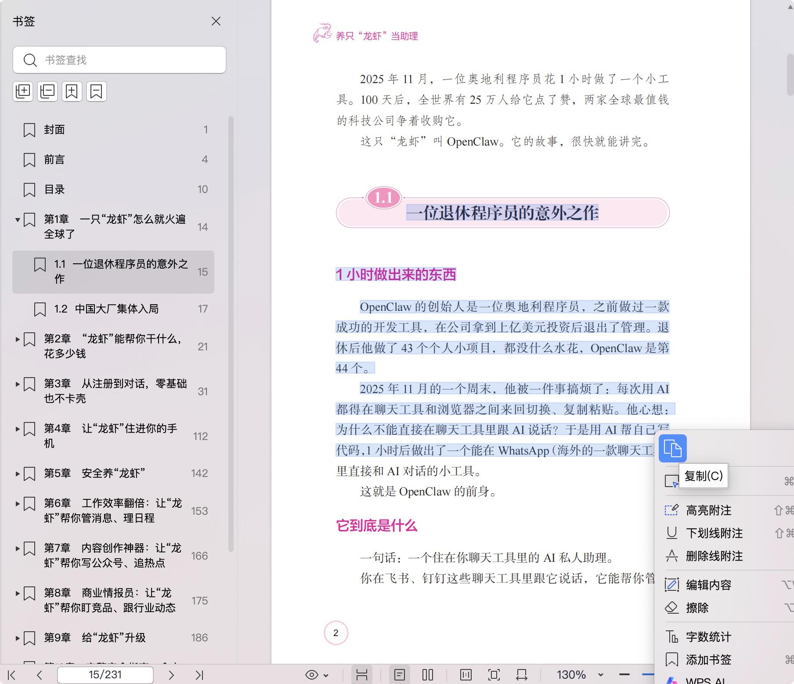Expand the 第6章 chapter bookmark

click(x=18, y=504)
